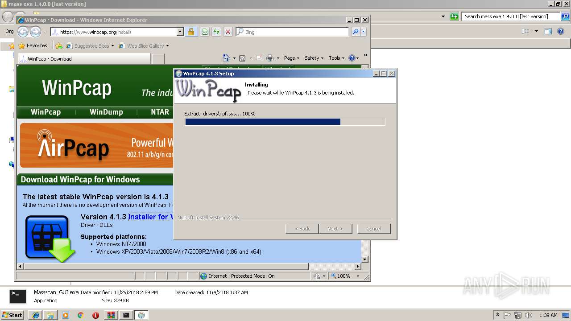This screenshot has height=321, width=571.
Task: Click the Internet Explorer taskbar icon
Action: coord(36,315)
